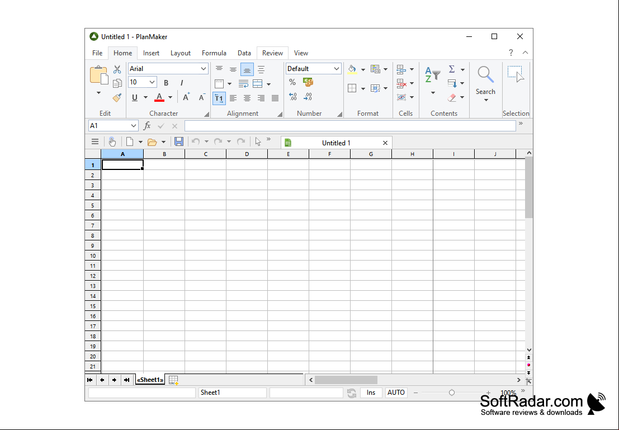
Task: Click the Ins insert mode button
Action: tap(371, 393)
